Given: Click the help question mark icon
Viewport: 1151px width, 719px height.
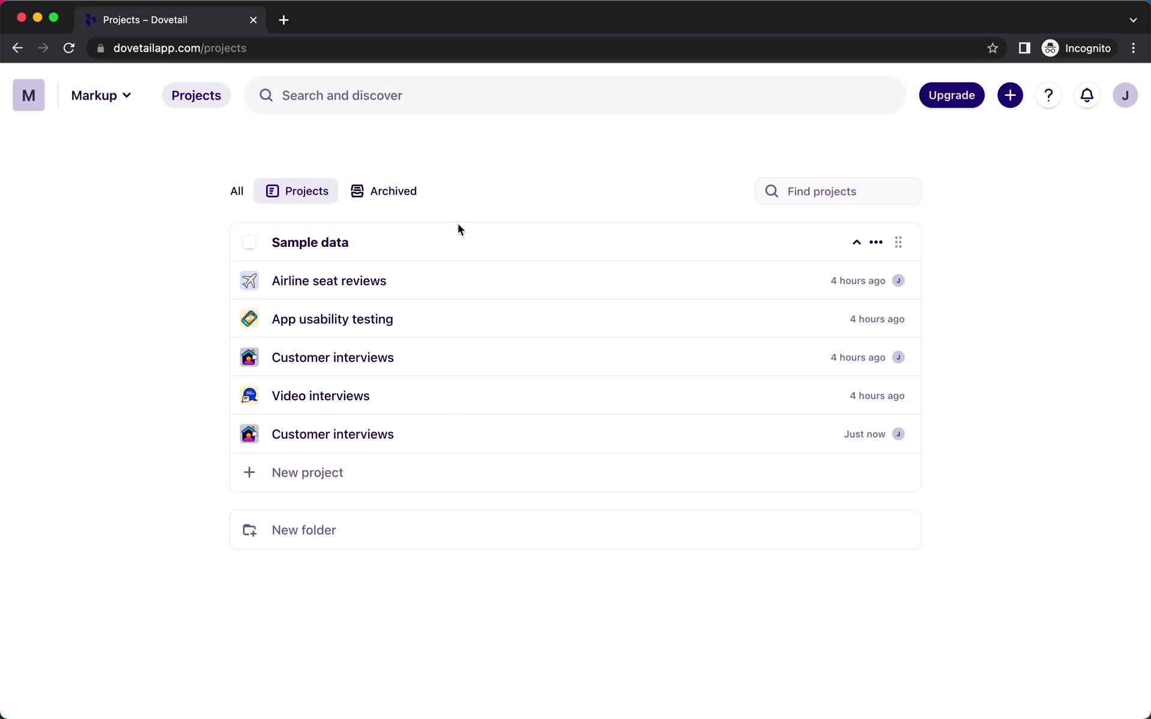Looking at the screenshot, I should click(1048, 95).
